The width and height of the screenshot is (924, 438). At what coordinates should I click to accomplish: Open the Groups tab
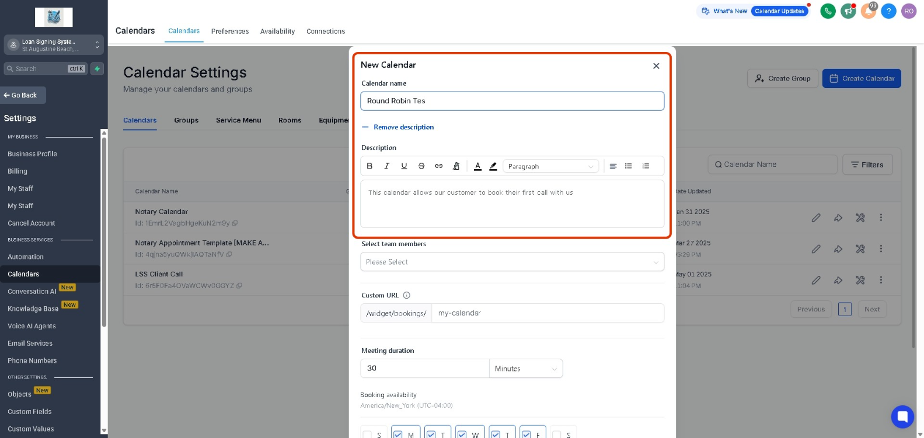[x=186, y=120]
